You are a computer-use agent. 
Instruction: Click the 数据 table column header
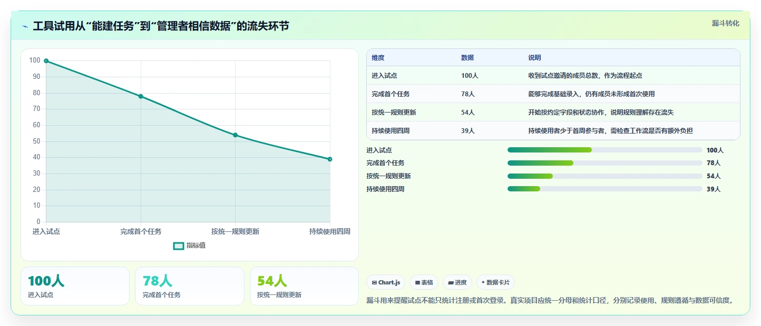click(x=467, y=58)
